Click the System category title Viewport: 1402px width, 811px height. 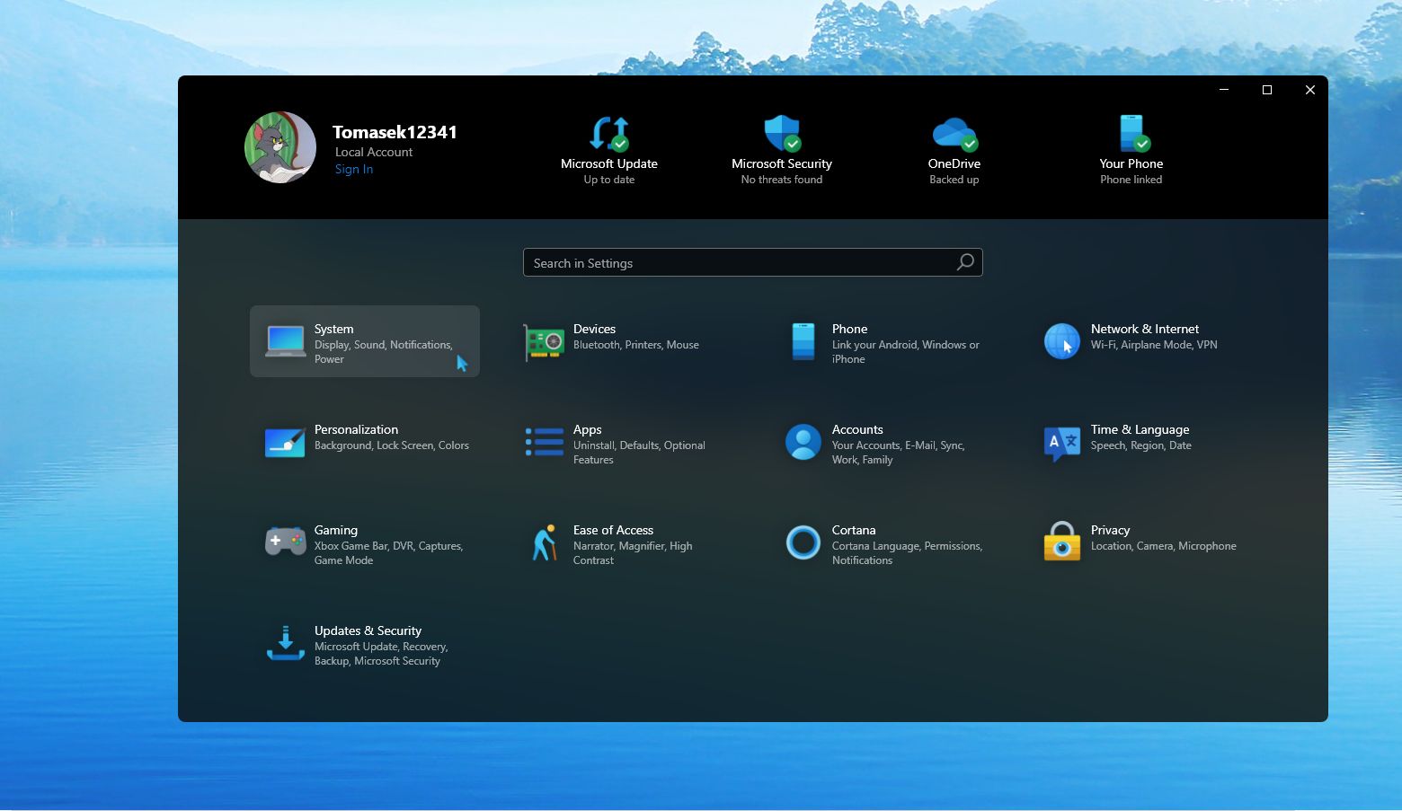click(334, 329)
